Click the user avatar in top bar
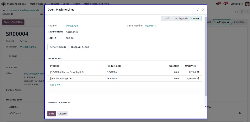 (x=247, y=4)
